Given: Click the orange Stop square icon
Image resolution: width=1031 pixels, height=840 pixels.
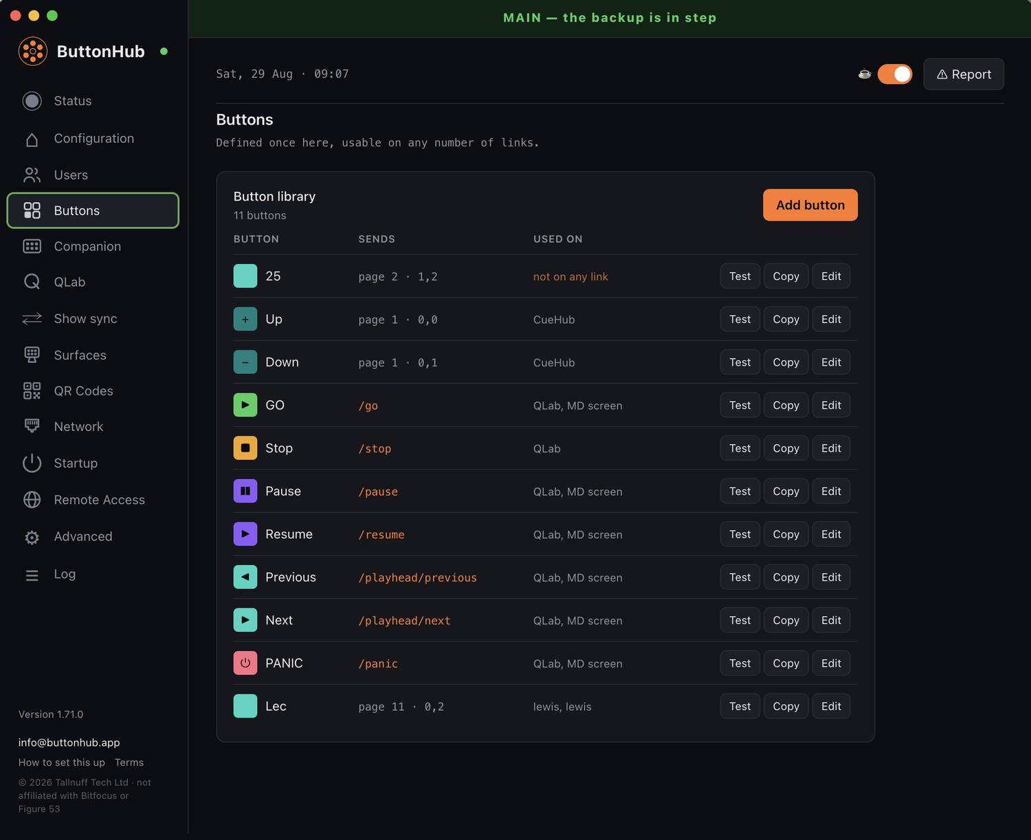Looking at the screenshot, I should pos(245,448).
